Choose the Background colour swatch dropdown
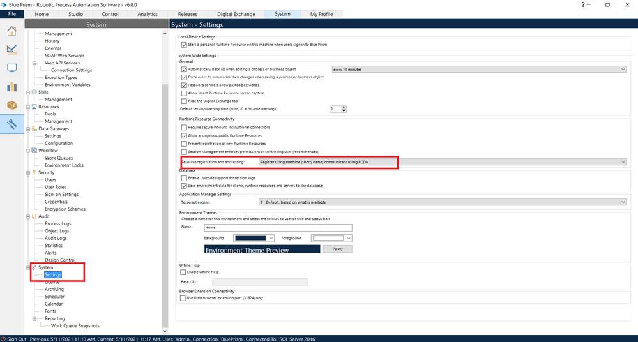 click(x=254, y=238)
